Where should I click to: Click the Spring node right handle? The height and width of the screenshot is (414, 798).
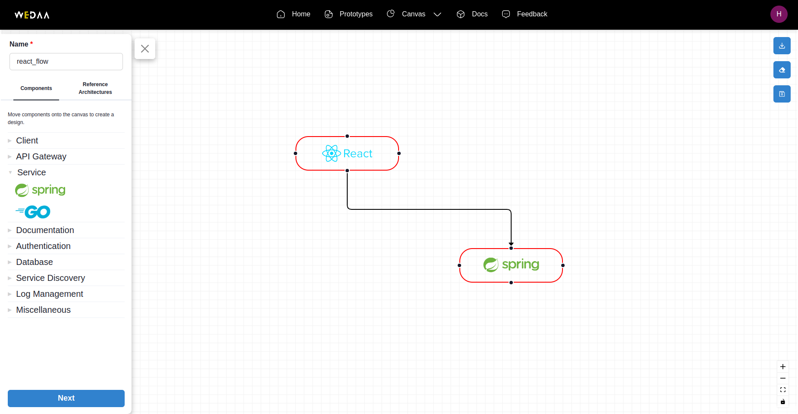(x=563, y=265)
